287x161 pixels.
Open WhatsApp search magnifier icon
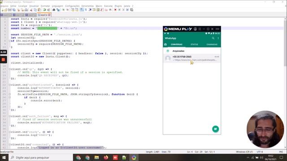coord(213,38)
